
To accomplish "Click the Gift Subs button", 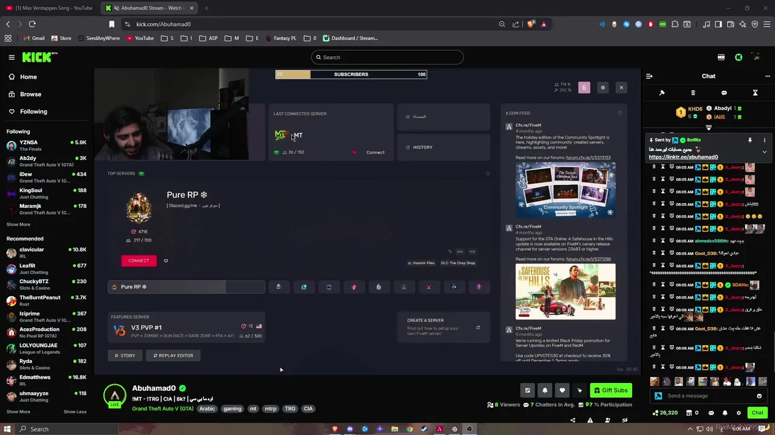I will (611, 390).
